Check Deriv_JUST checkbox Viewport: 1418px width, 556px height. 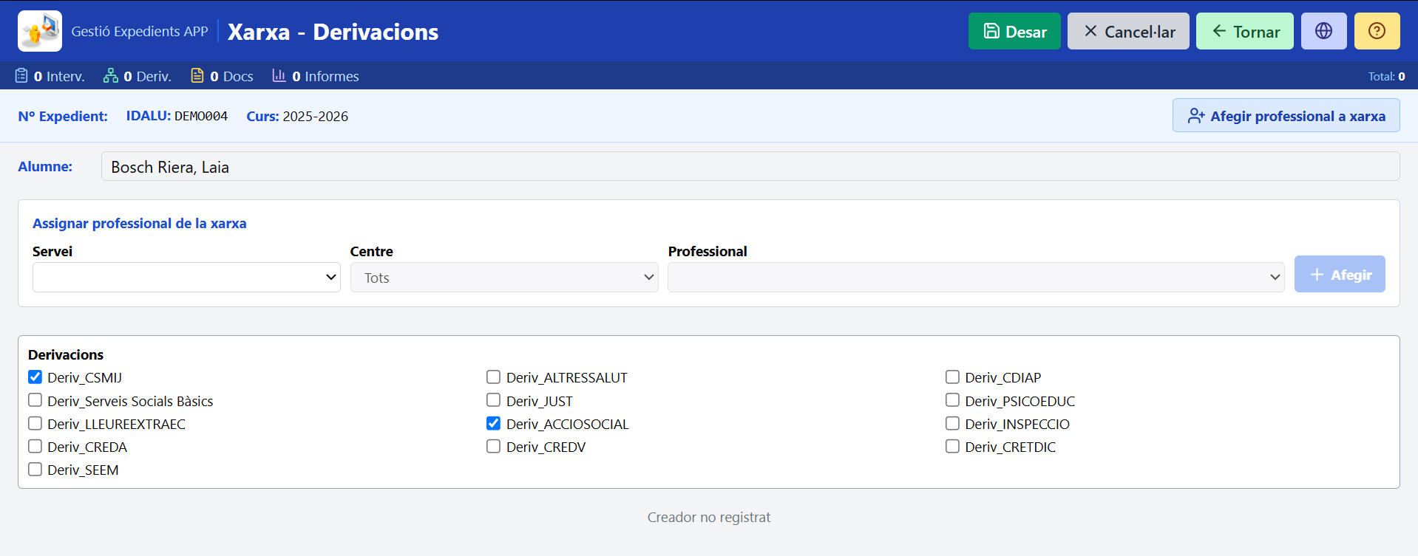[x=493, y=400]
